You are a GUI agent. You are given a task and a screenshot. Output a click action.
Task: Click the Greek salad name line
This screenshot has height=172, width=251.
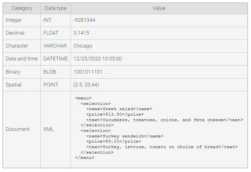tap(119, 109)
